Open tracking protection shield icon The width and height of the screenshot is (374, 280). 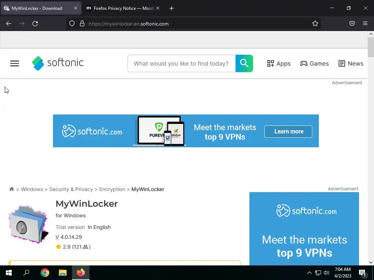[72, 23]
